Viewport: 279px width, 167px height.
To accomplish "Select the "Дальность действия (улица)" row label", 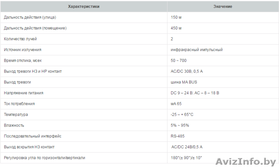I will click(30, 17).
